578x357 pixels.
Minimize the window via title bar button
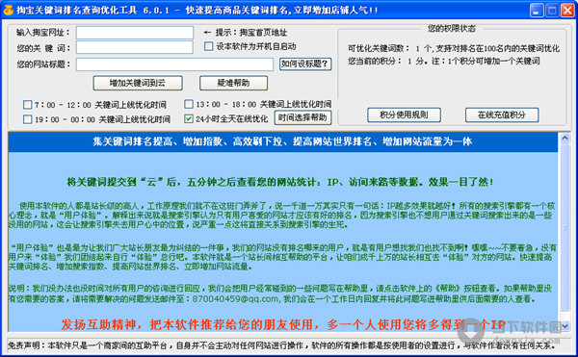click(x=537, y=11)
